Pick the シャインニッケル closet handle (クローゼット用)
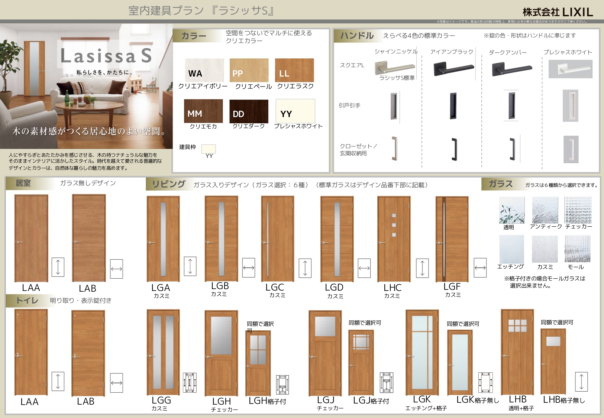The height and width of the screenshot is (418, 604). pos(395,148)
